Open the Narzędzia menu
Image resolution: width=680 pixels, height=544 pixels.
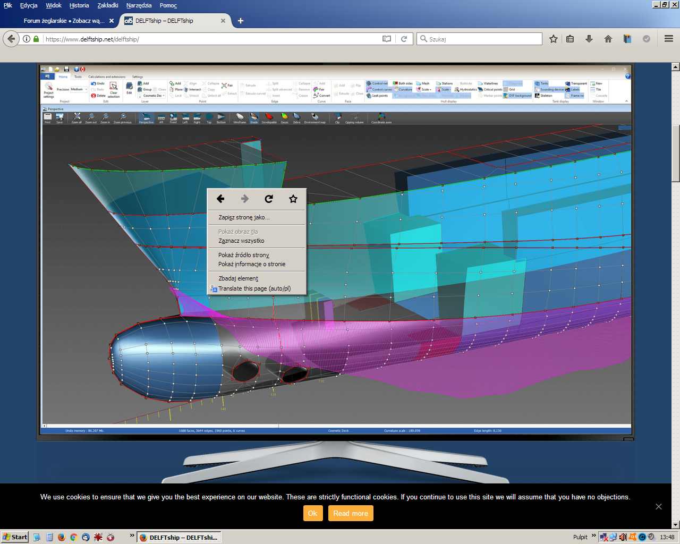point(139,5)
